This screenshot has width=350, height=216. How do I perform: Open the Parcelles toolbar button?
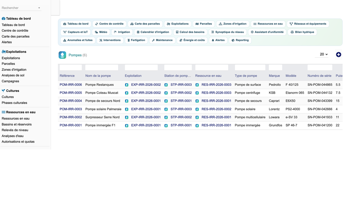204,24
